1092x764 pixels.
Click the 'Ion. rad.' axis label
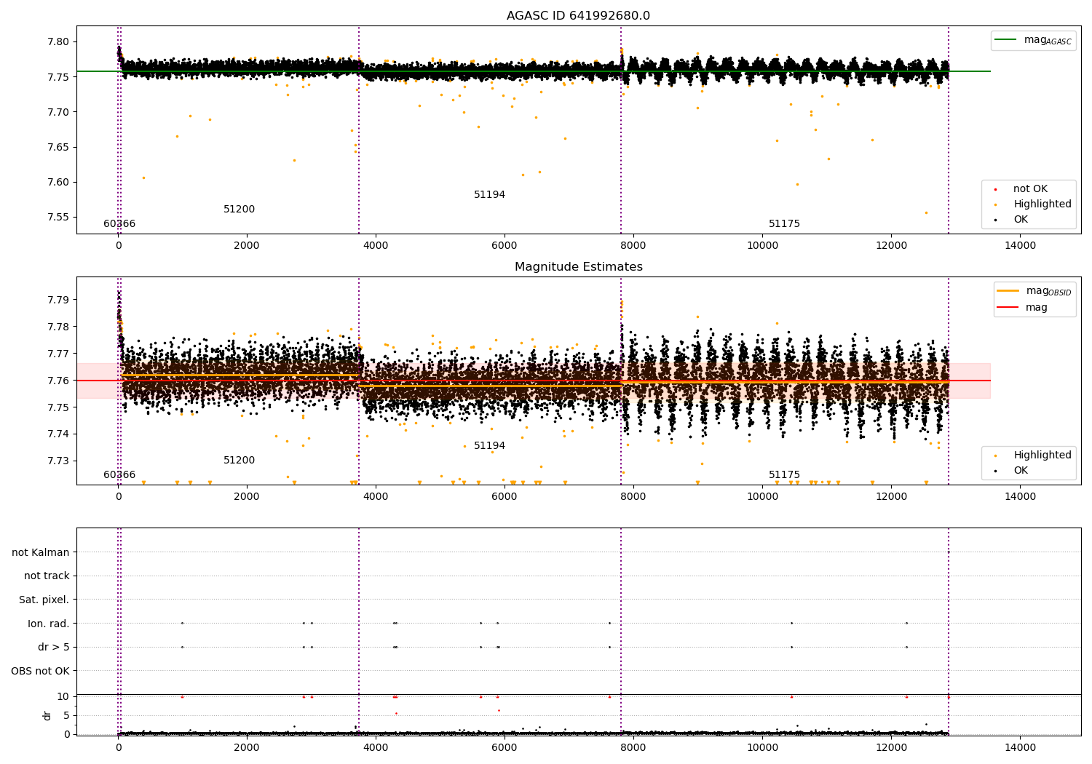point(49,624)
